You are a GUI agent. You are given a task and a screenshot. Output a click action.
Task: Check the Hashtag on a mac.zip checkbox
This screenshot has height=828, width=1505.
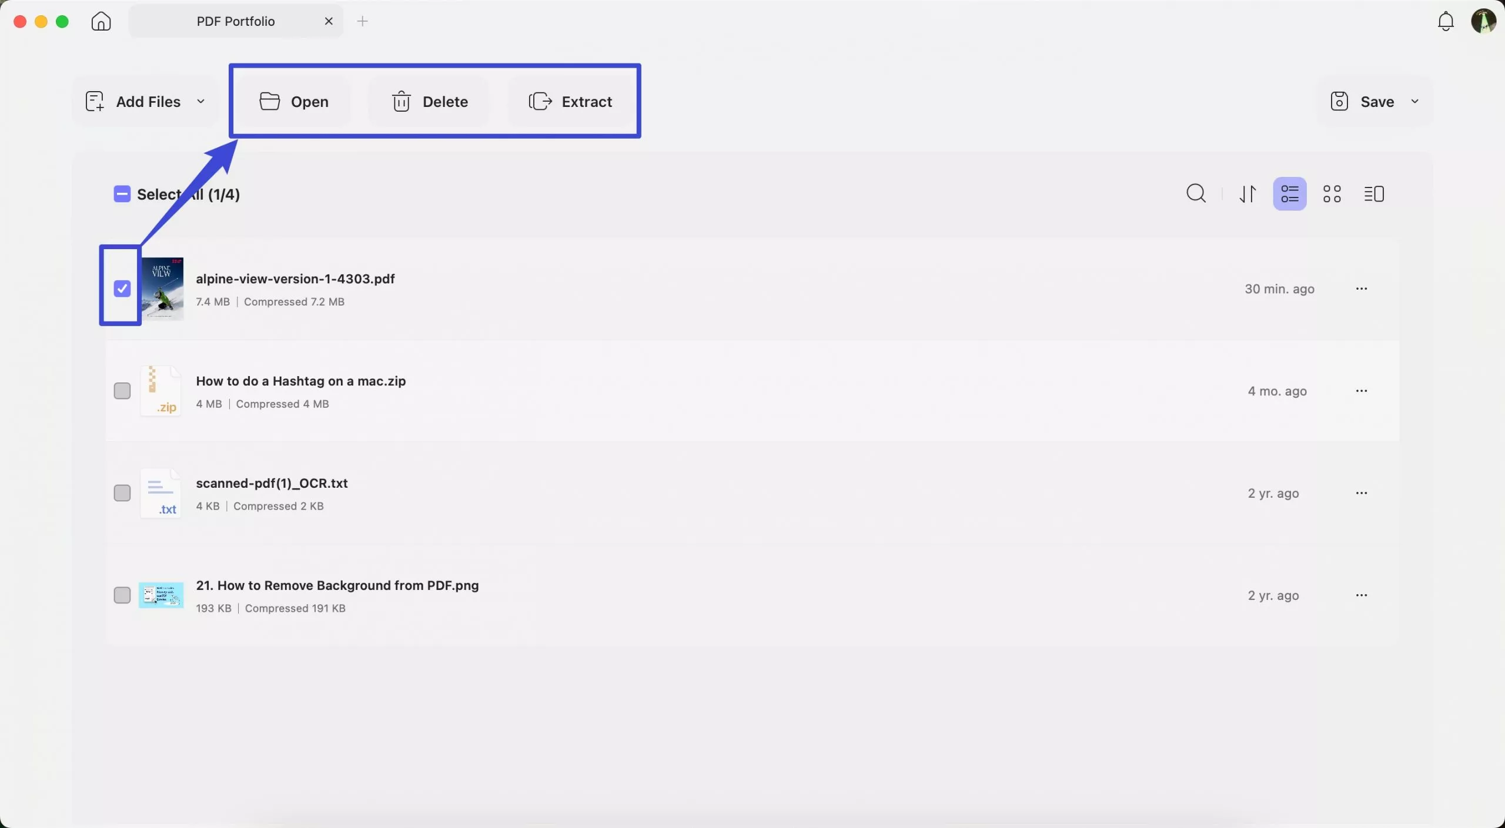[x=122, y=391]
